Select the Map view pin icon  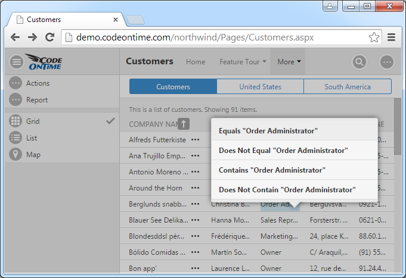pyautogui.click(x=16, y=155)
